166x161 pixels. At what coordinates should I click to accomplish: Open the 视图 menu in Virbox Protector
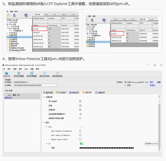(15, 69)
